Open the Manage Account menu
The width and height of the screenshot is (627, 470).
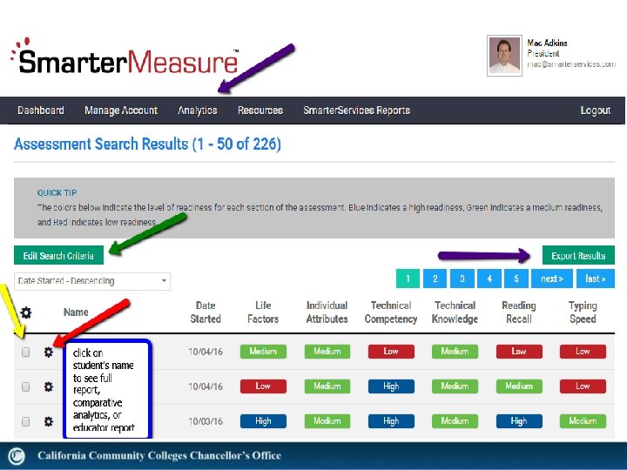point(121,111)
